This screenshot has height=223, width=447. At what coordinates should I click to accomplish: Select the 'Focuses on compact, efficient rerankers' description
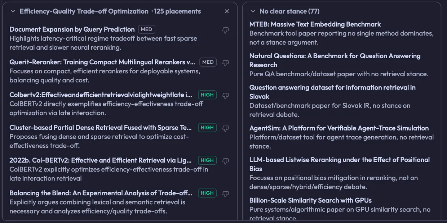[105, 76]
